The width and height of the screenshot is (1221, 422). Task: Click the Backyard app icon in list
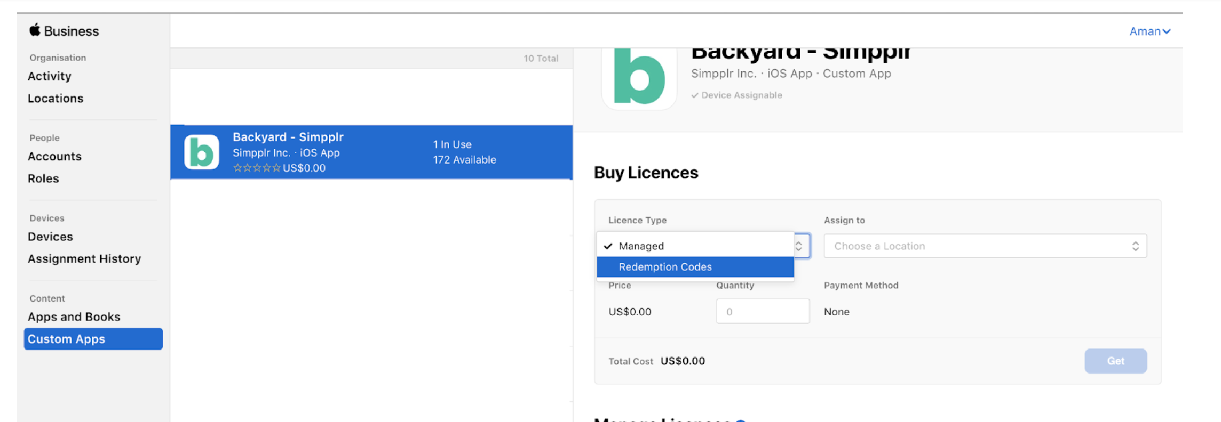point(202,152)
